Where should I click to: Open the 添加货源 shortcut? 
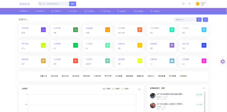[x=54, y=76]
